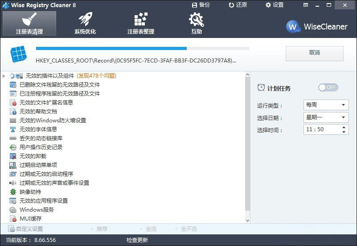Click the 无效的应用程序设置 icon

[x=13, y=201]
